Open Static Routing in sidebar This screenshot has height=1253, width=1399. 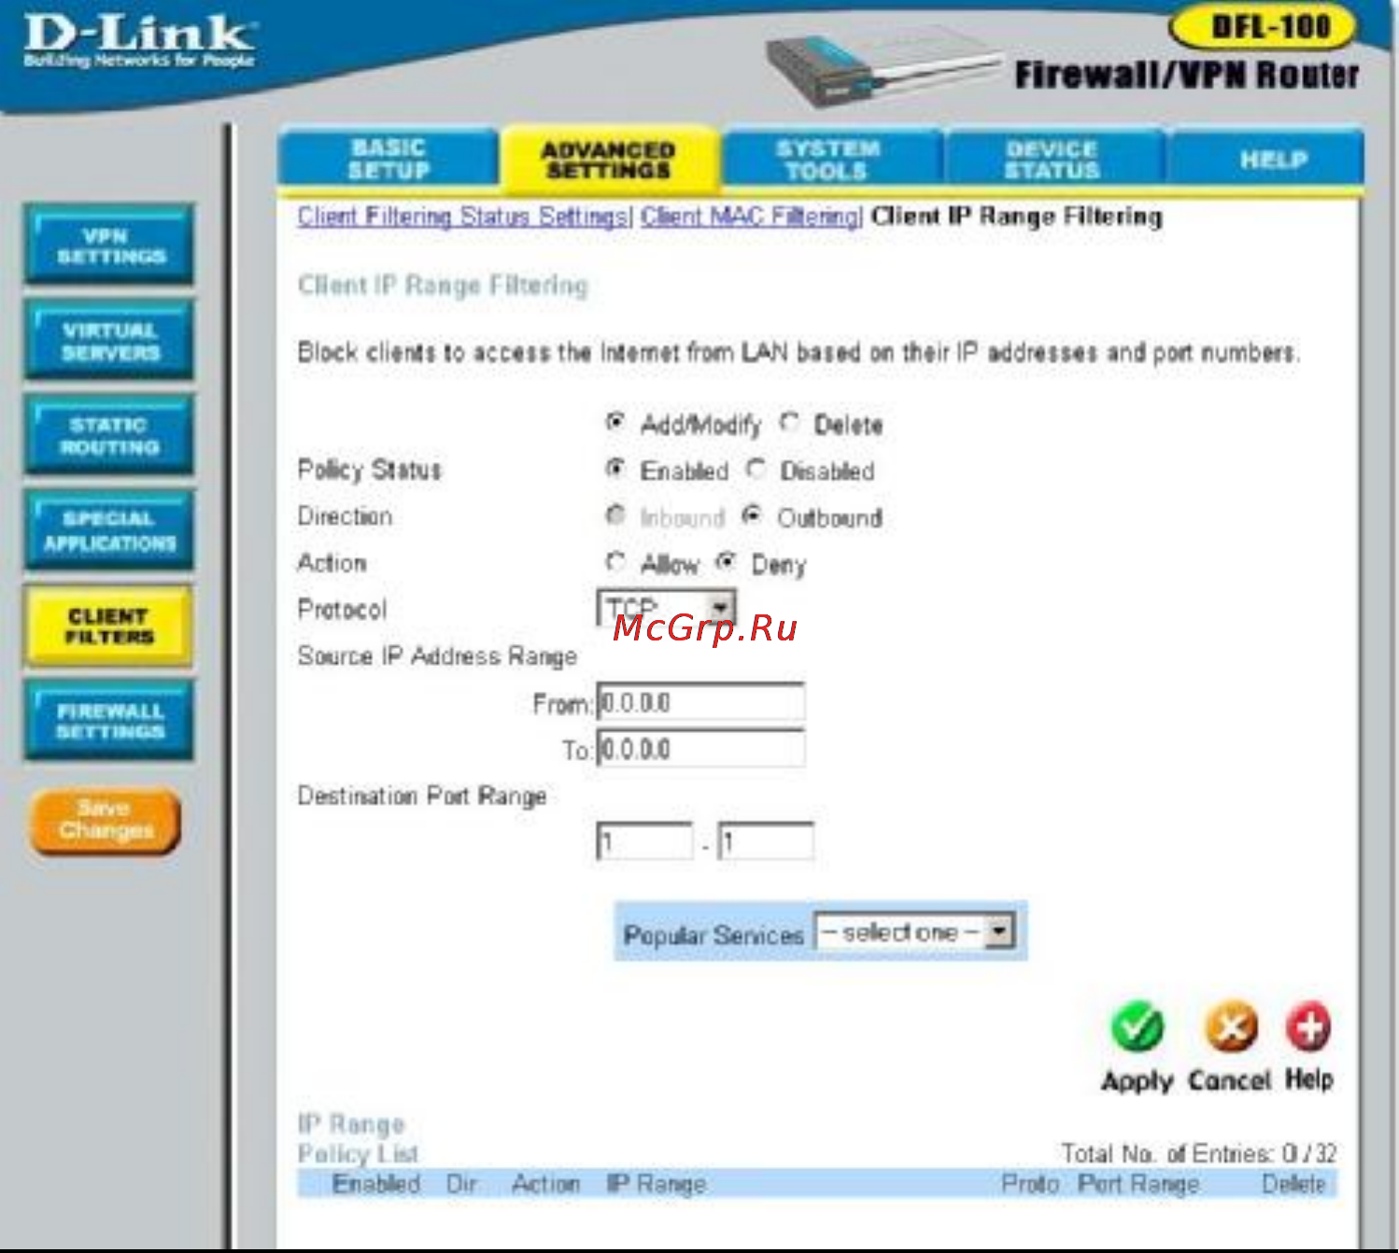pyautogui.click(x=109, y=435)
